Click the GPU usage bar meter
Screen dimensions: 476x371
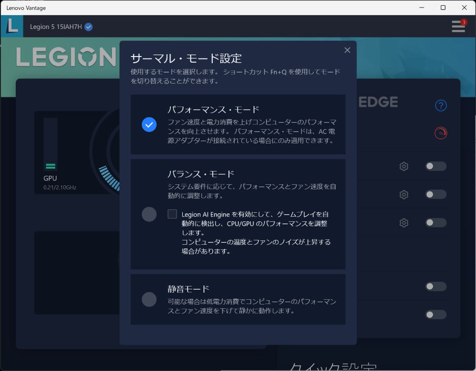[50, 144]
